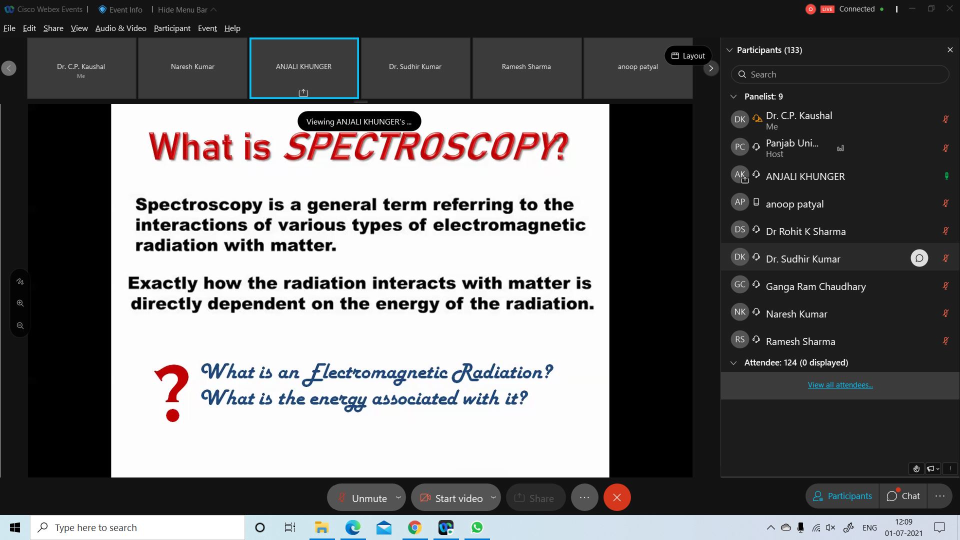Toggle mute icon for Ramesh Sharma row

(x=945, y=340)
